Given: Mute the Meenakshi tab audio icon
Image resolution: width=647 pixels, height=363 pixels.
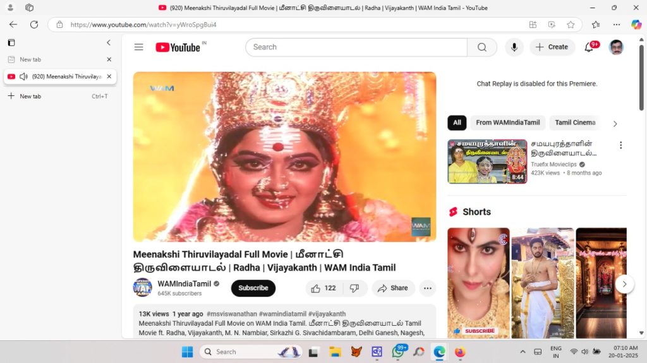Looking at the screenshot, I should 23,76.
